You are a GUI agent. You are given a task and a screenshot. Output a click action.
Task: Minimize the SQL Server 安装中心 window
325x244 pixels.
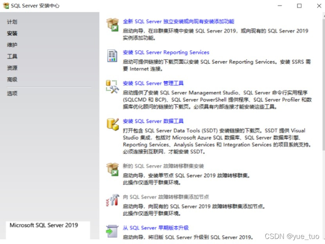click(x=280, y=6)
